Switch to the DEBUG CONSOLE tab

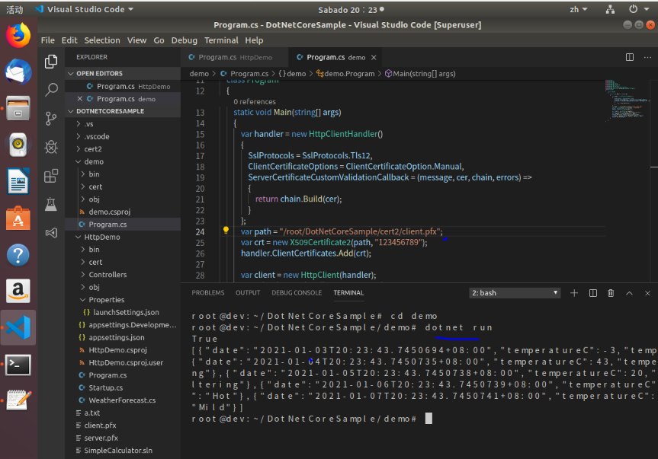pos(297,293)
